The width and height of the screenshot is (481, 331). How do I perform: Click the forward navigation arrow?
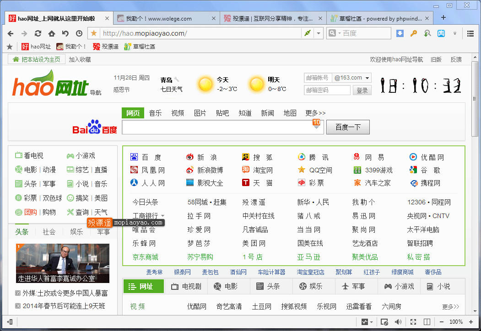(24, 33)
